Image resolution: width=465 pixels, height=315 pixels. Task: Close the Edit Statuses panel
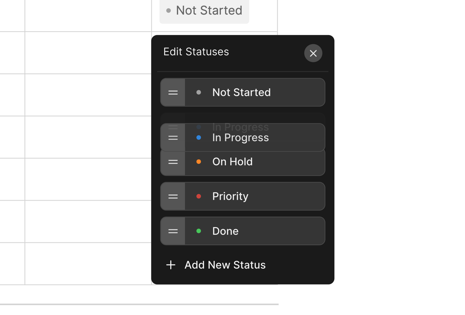pos(313,53)
